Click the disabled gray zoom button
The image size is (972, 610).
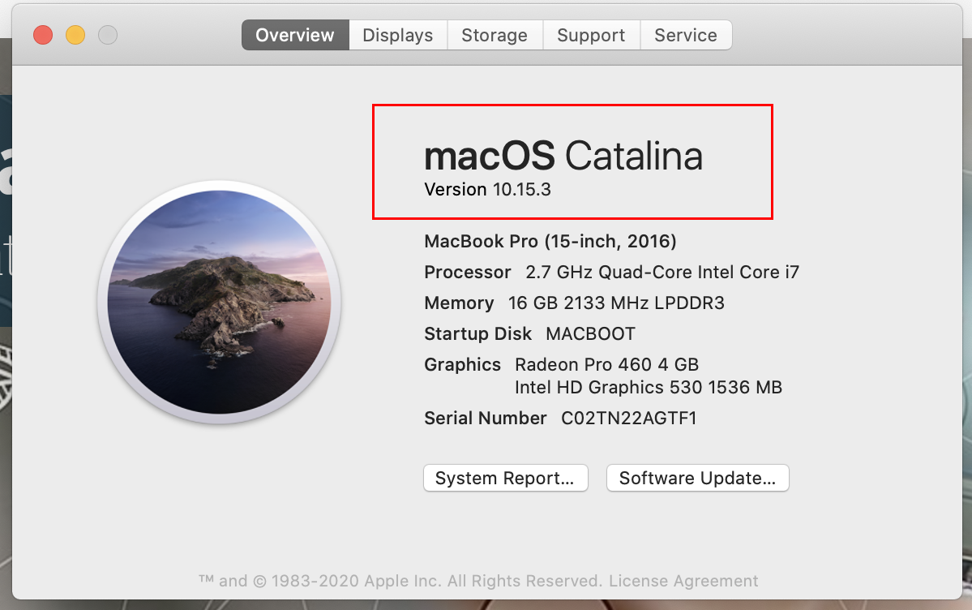point(108,35)
